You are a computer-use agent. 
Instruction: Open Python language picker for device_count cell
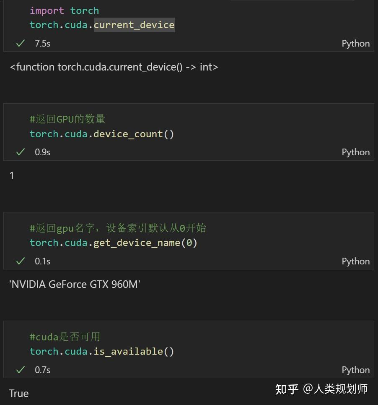(355, 152)
